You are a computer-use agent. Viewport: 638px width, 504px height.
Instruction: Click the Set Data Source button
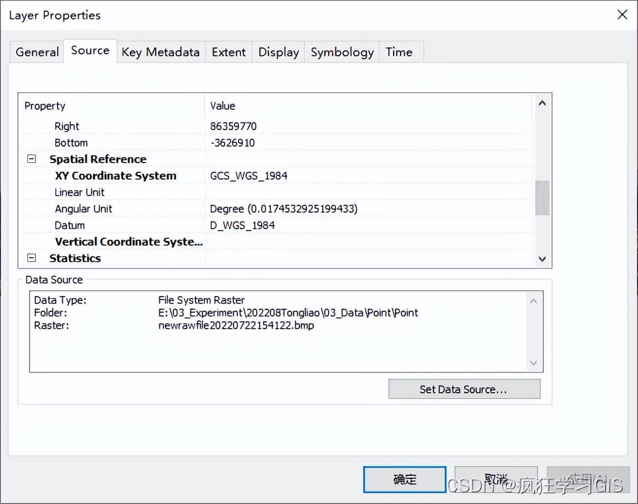click(464, 389)
